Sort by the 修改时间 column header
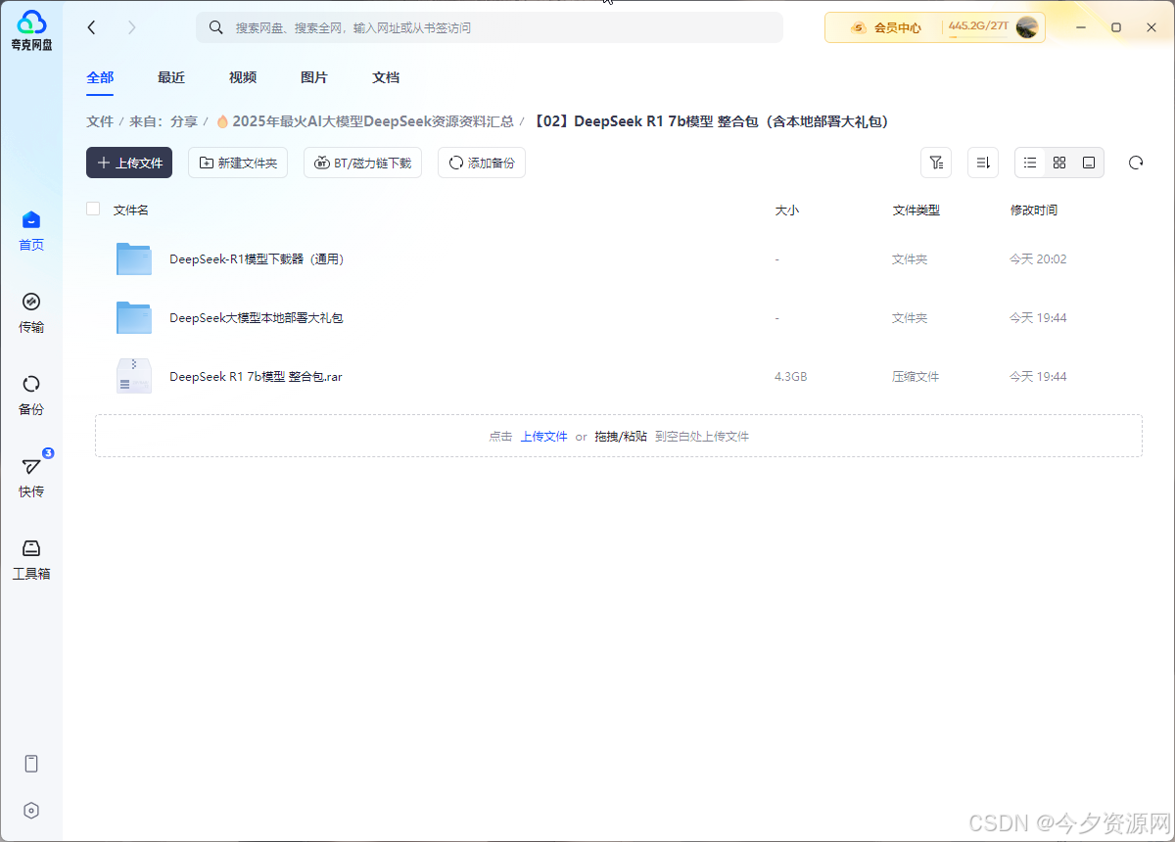The height and width of the screenshot is (842, 1175). pyautogui.click(x=1034, y=210)
